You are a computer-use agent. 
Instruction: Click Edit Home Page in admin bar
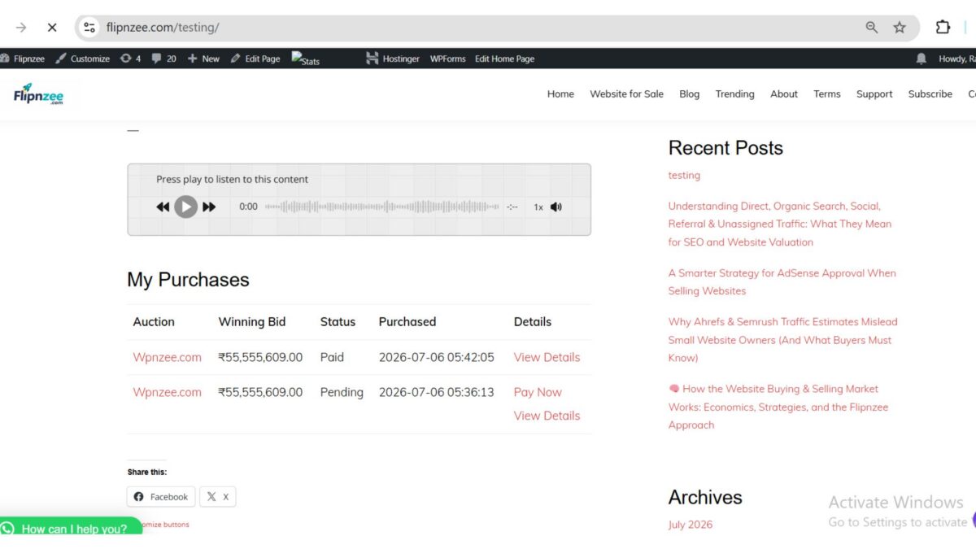(504, 59)
